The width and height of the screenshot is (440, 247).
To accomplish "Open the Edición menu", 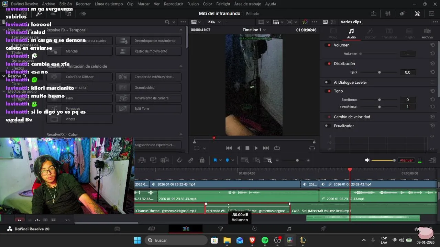I will (66, 4).
